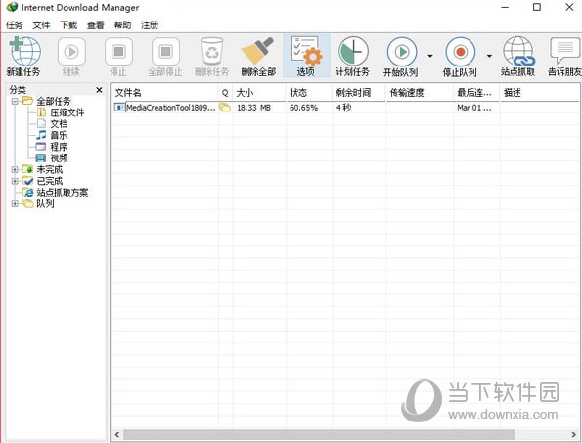Open the 查看 menu
This screenshot has height=443, width=582.
(96, 25)
